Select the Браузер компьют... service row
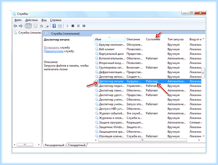 coord(148,45)
